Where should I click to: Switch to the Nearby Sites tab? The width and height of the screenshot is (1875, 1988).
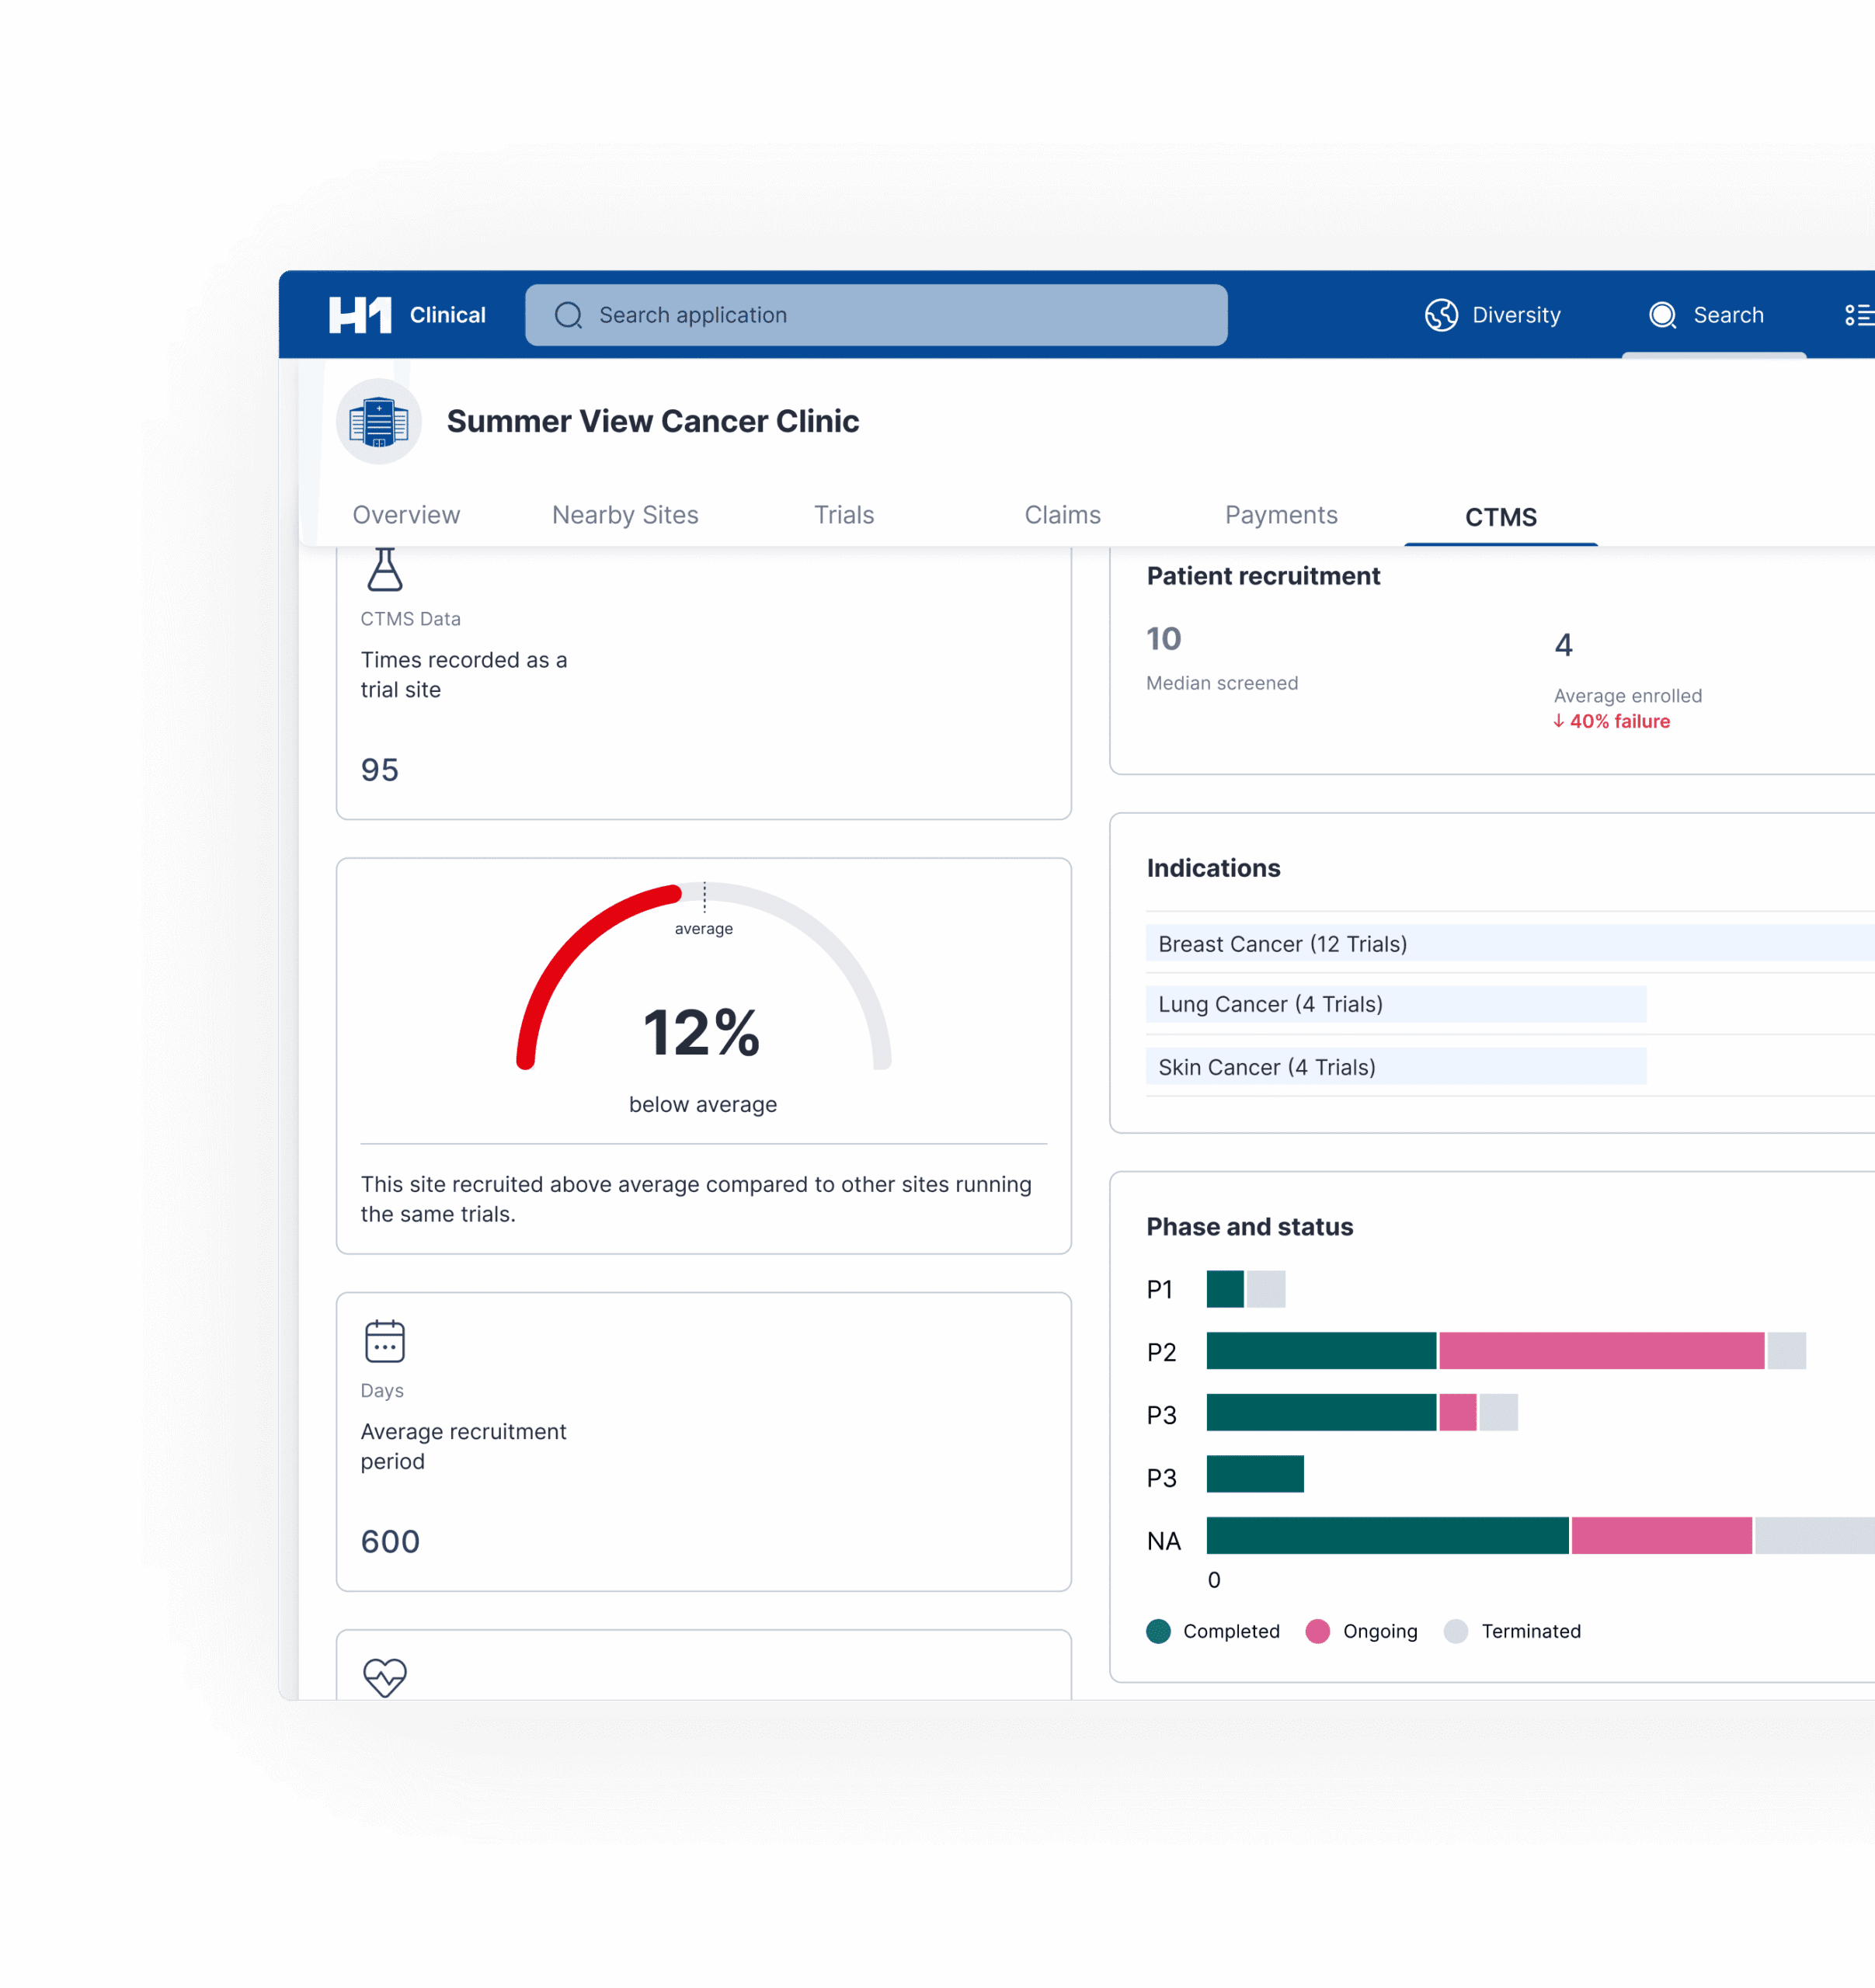(x=625, y=515)
